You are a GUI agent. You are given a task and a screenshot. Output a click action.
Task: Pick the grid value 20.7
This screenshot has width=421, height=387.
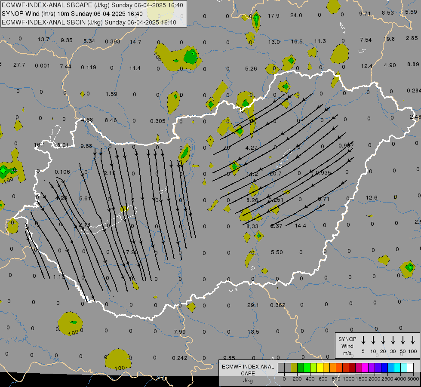[276, 174]
